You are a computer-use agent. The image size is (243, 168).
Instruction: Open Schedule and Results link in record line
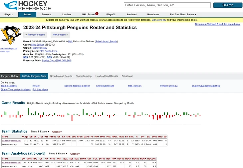(106, 42)
